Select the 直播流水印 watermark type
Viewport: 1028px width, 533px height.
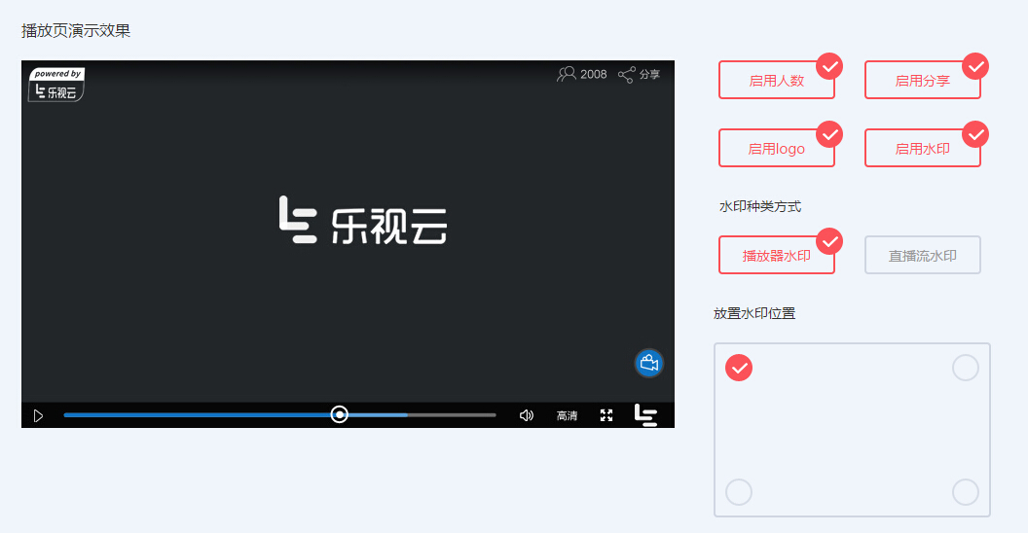coord(923,256)
